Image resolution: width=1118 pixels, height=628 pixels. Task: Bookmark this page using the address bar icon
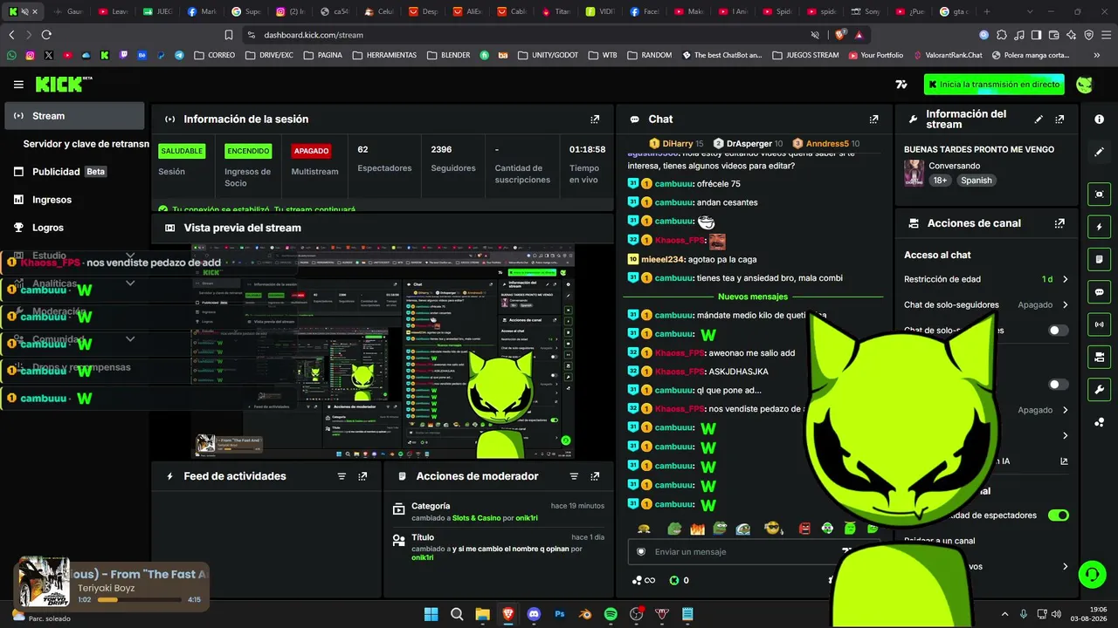coord(229,35)
